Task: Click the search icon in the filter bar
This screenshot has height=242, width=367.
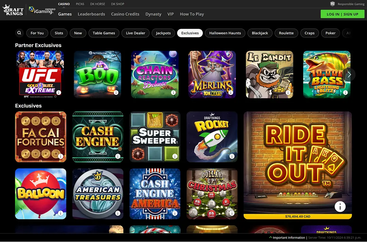Action: click(19, 33)
